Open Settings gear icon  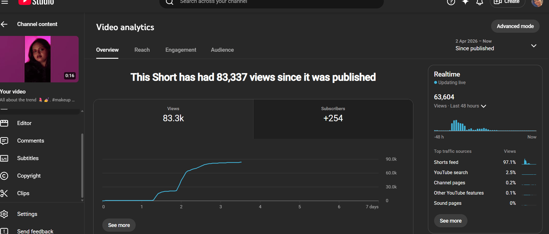pyautogui.click(x=4, y=214)
